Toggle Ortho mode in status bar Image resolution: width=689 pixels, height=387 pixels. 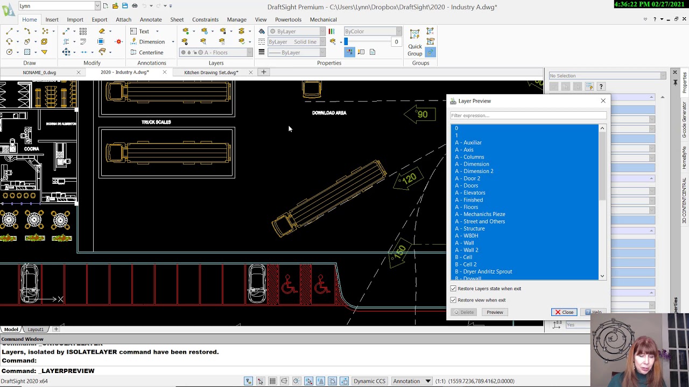(284, 381)
